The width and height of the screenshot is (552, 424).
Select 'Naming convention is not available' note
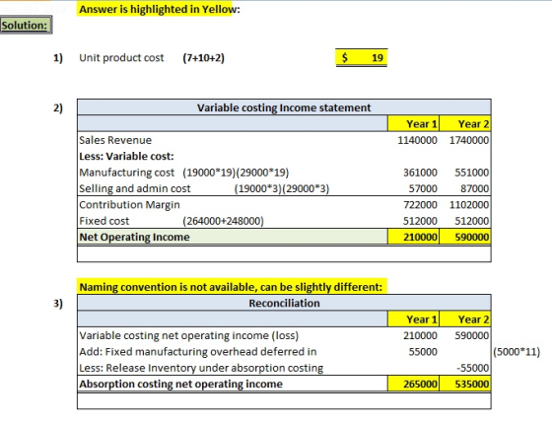click(x=231, y=287)
